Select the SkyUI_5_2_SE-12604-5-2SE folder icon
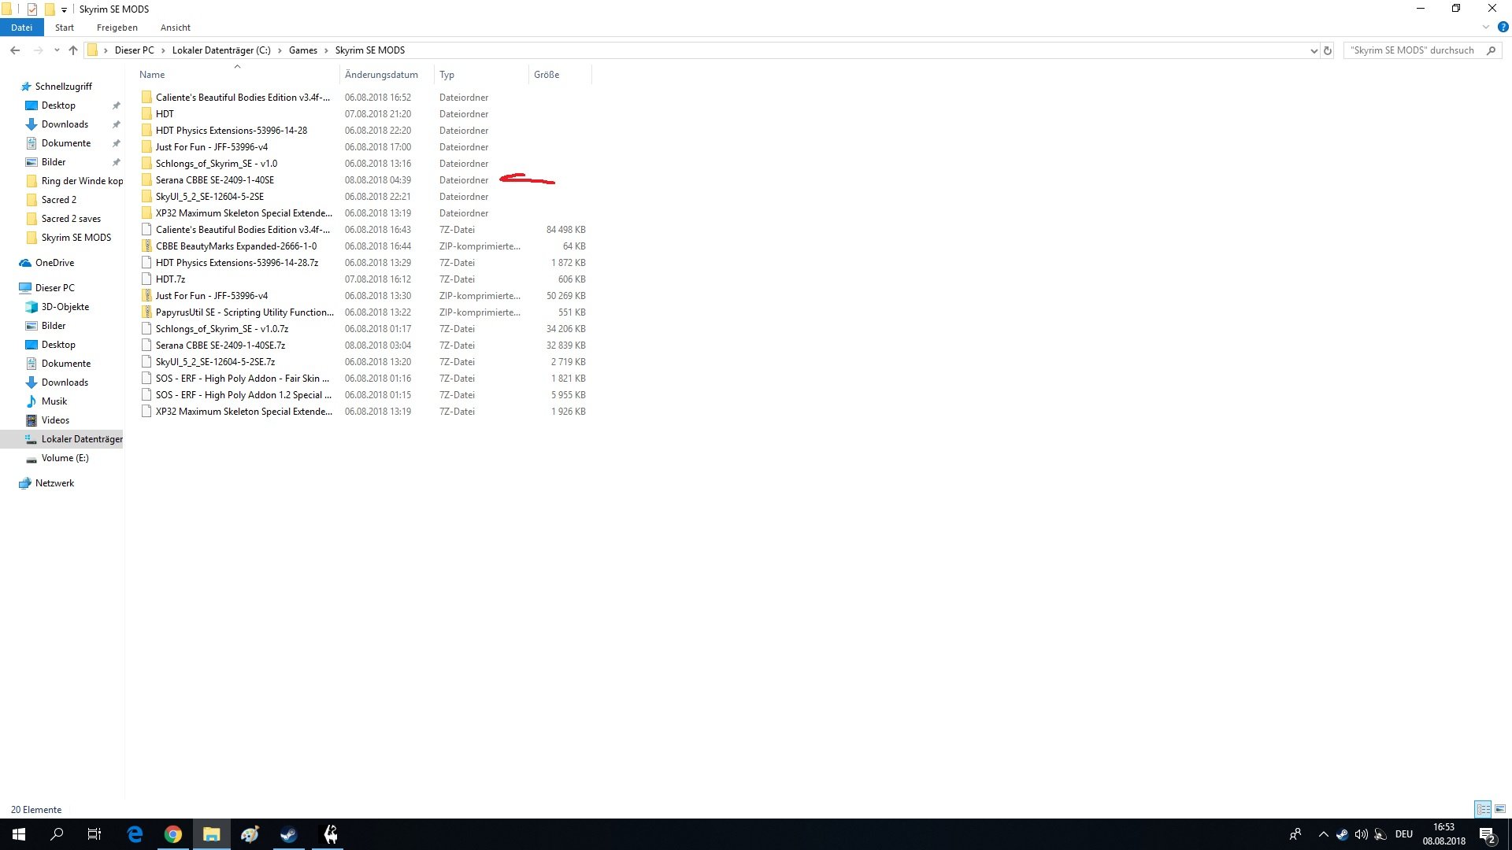The image size is (1512, 850). click(x=146, y=197)
